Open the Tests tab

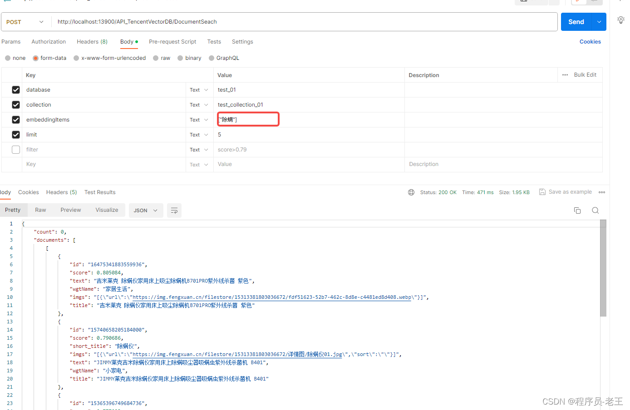pos(214,42)
